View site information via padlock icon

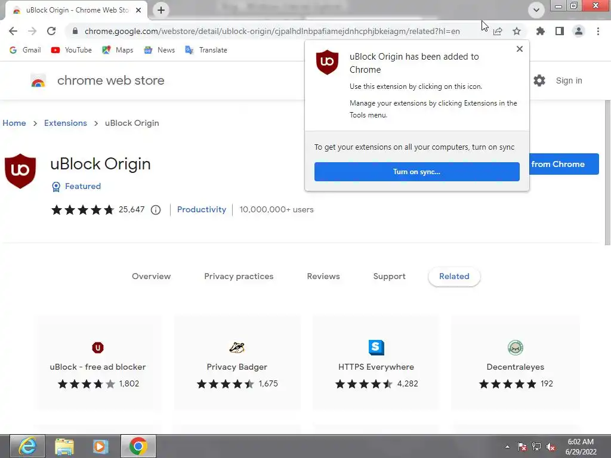coord(75,31)
